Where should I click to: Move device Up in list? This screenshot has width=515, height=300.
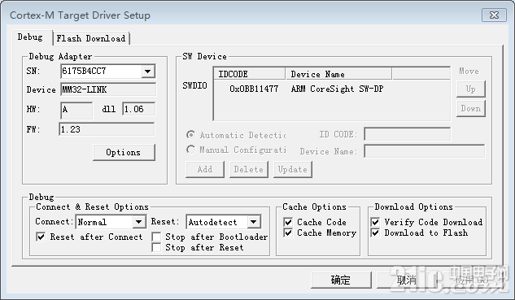tap(471, 89)
